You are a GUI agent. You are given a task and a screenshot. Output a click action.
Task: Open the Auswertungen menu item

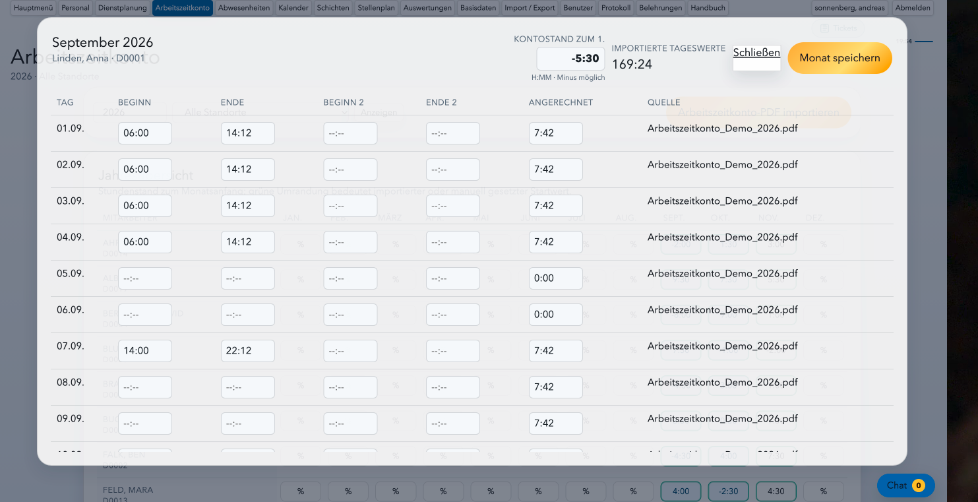pyautogui.click(x=428, y=8)
